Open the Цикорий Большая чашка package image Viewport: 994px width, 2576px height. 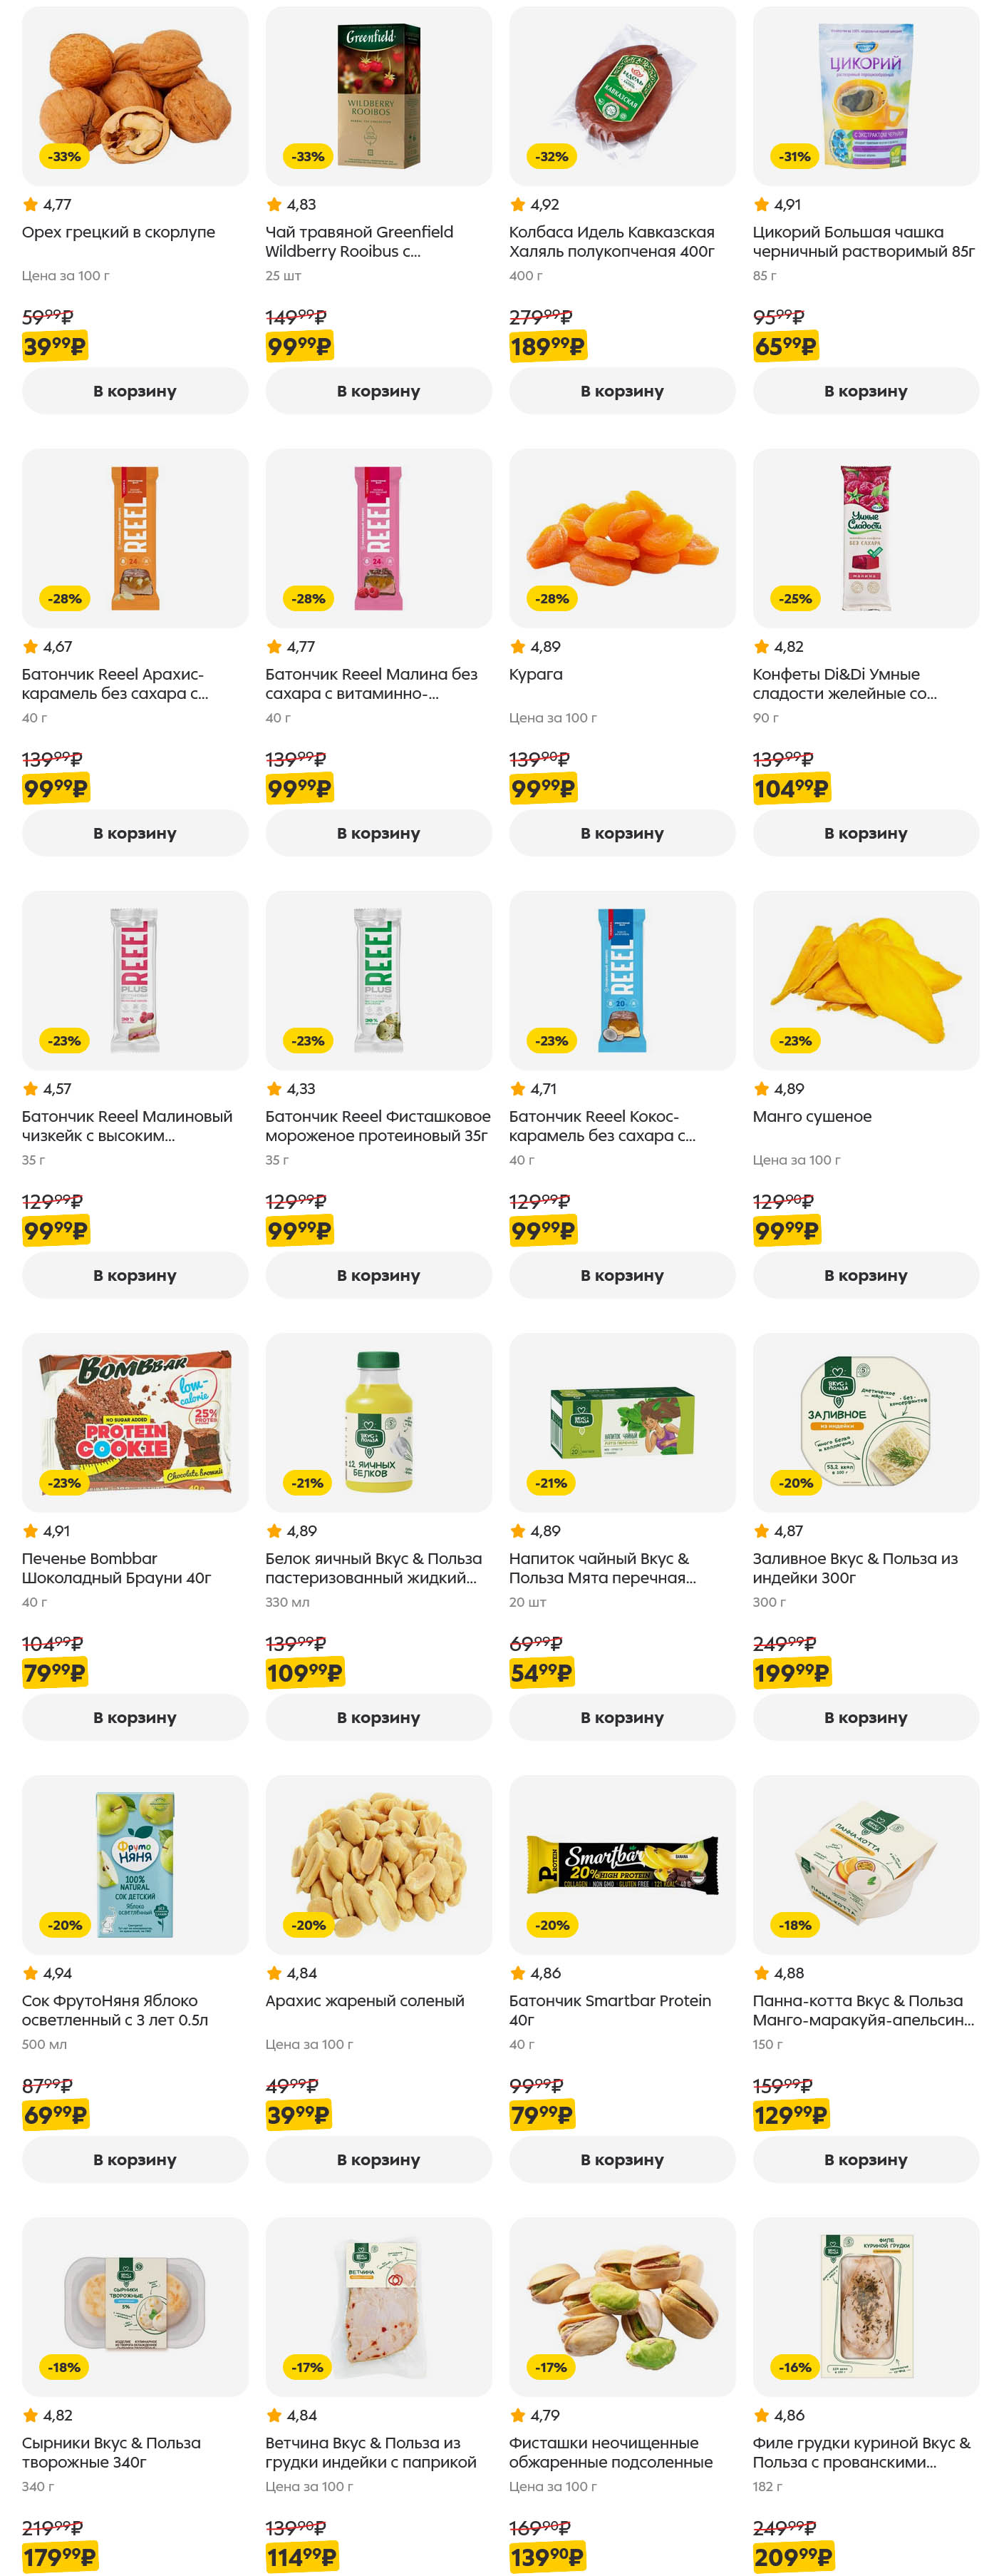coord(865,95)
